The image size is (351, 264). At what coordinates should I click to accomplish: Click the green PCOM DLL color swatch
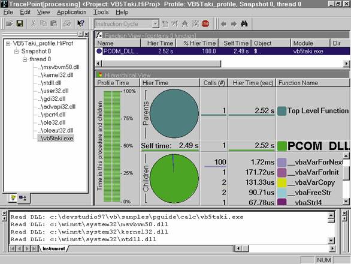point(282,146)
